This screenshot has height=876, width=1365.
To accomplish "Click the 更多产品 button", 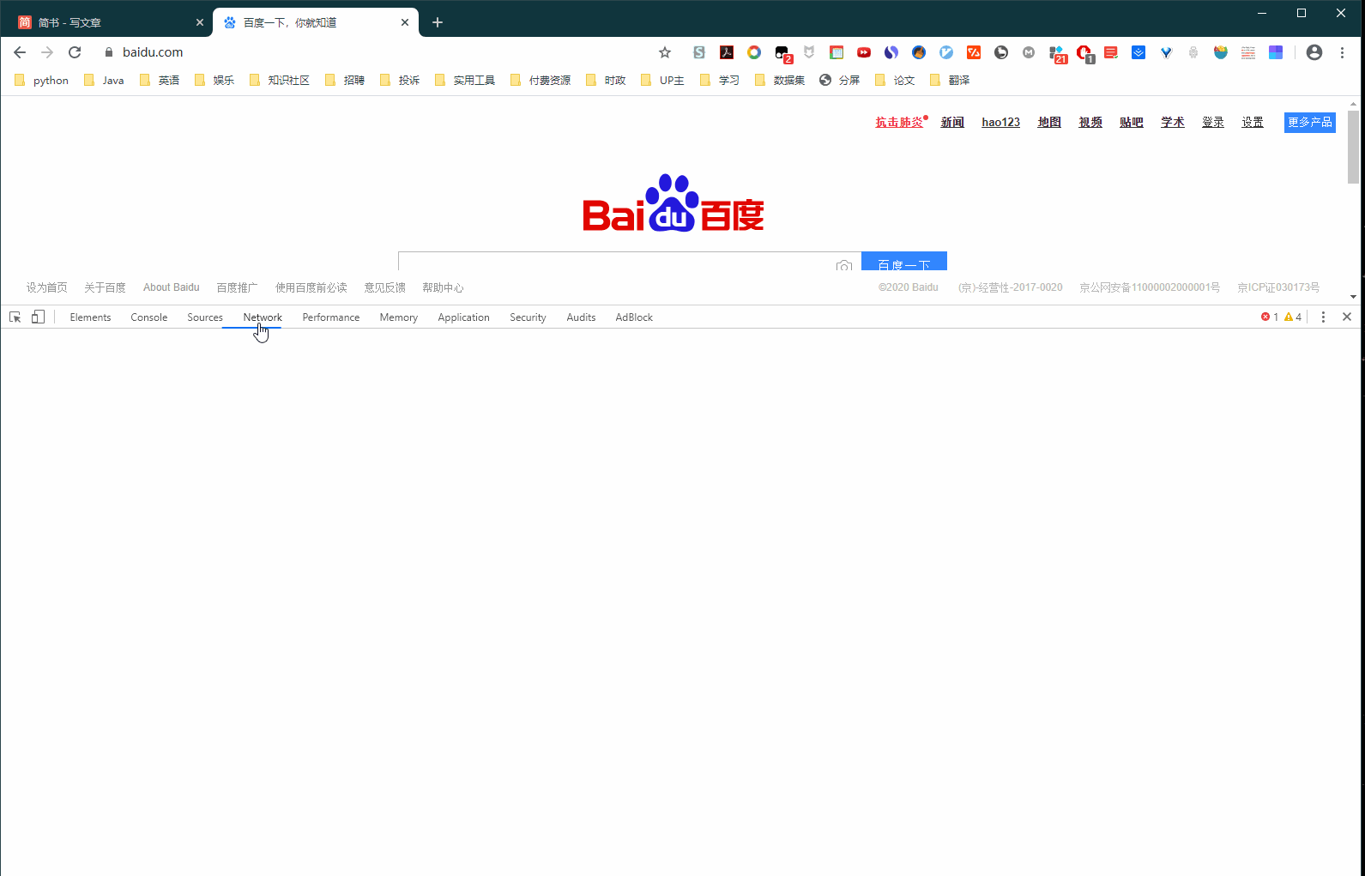I will 1310,123.
